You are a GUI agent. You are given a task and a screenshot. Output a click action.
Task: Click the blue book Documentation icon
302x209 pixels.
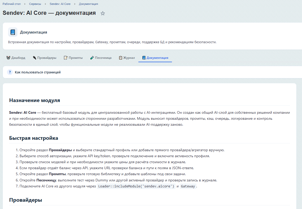tap(13, 32)
